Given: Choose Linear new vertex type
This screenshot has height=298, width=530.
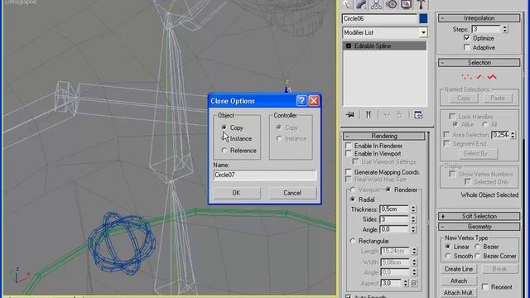Looking at the screenshot, I should [448, 247].
